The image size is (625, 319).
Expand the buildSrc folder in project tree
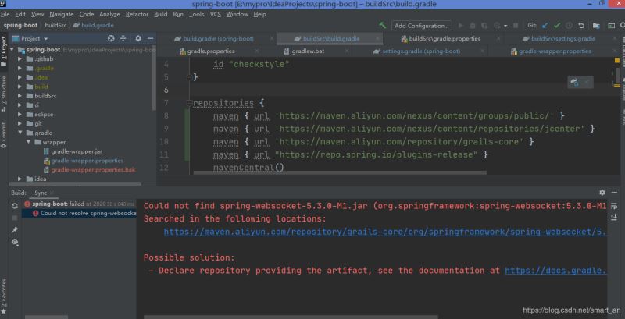[x=21, y=96]
